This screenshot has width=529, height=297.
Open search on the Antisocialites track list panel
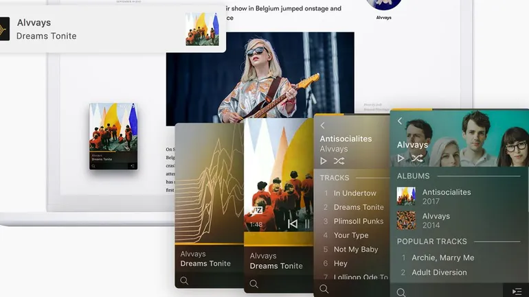(324, 289)
